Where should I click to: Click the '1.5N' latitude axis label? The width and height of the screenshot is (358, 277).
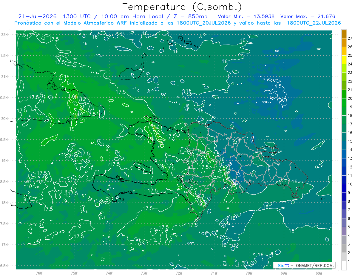coord(5,56)
